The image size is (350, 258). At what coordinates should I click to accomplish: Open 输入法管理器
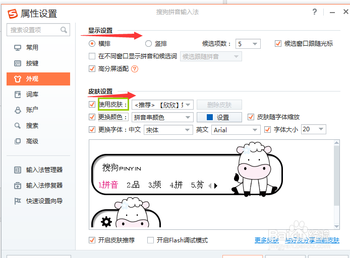[x=38, y=170]
